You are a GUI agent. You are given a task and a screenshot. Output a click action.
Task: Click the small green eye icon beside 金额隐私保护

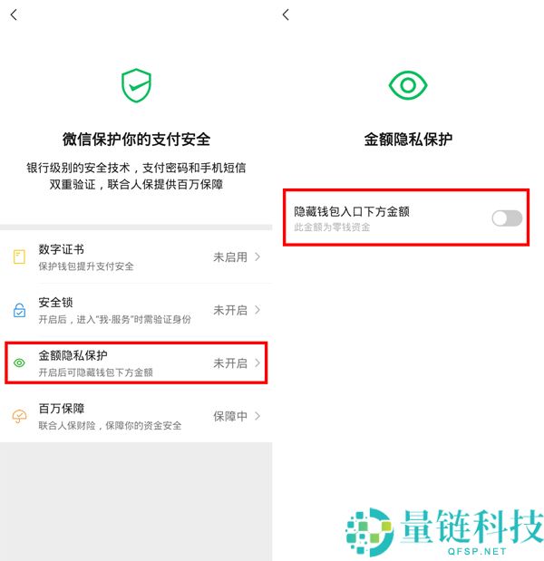coord(19,363)
